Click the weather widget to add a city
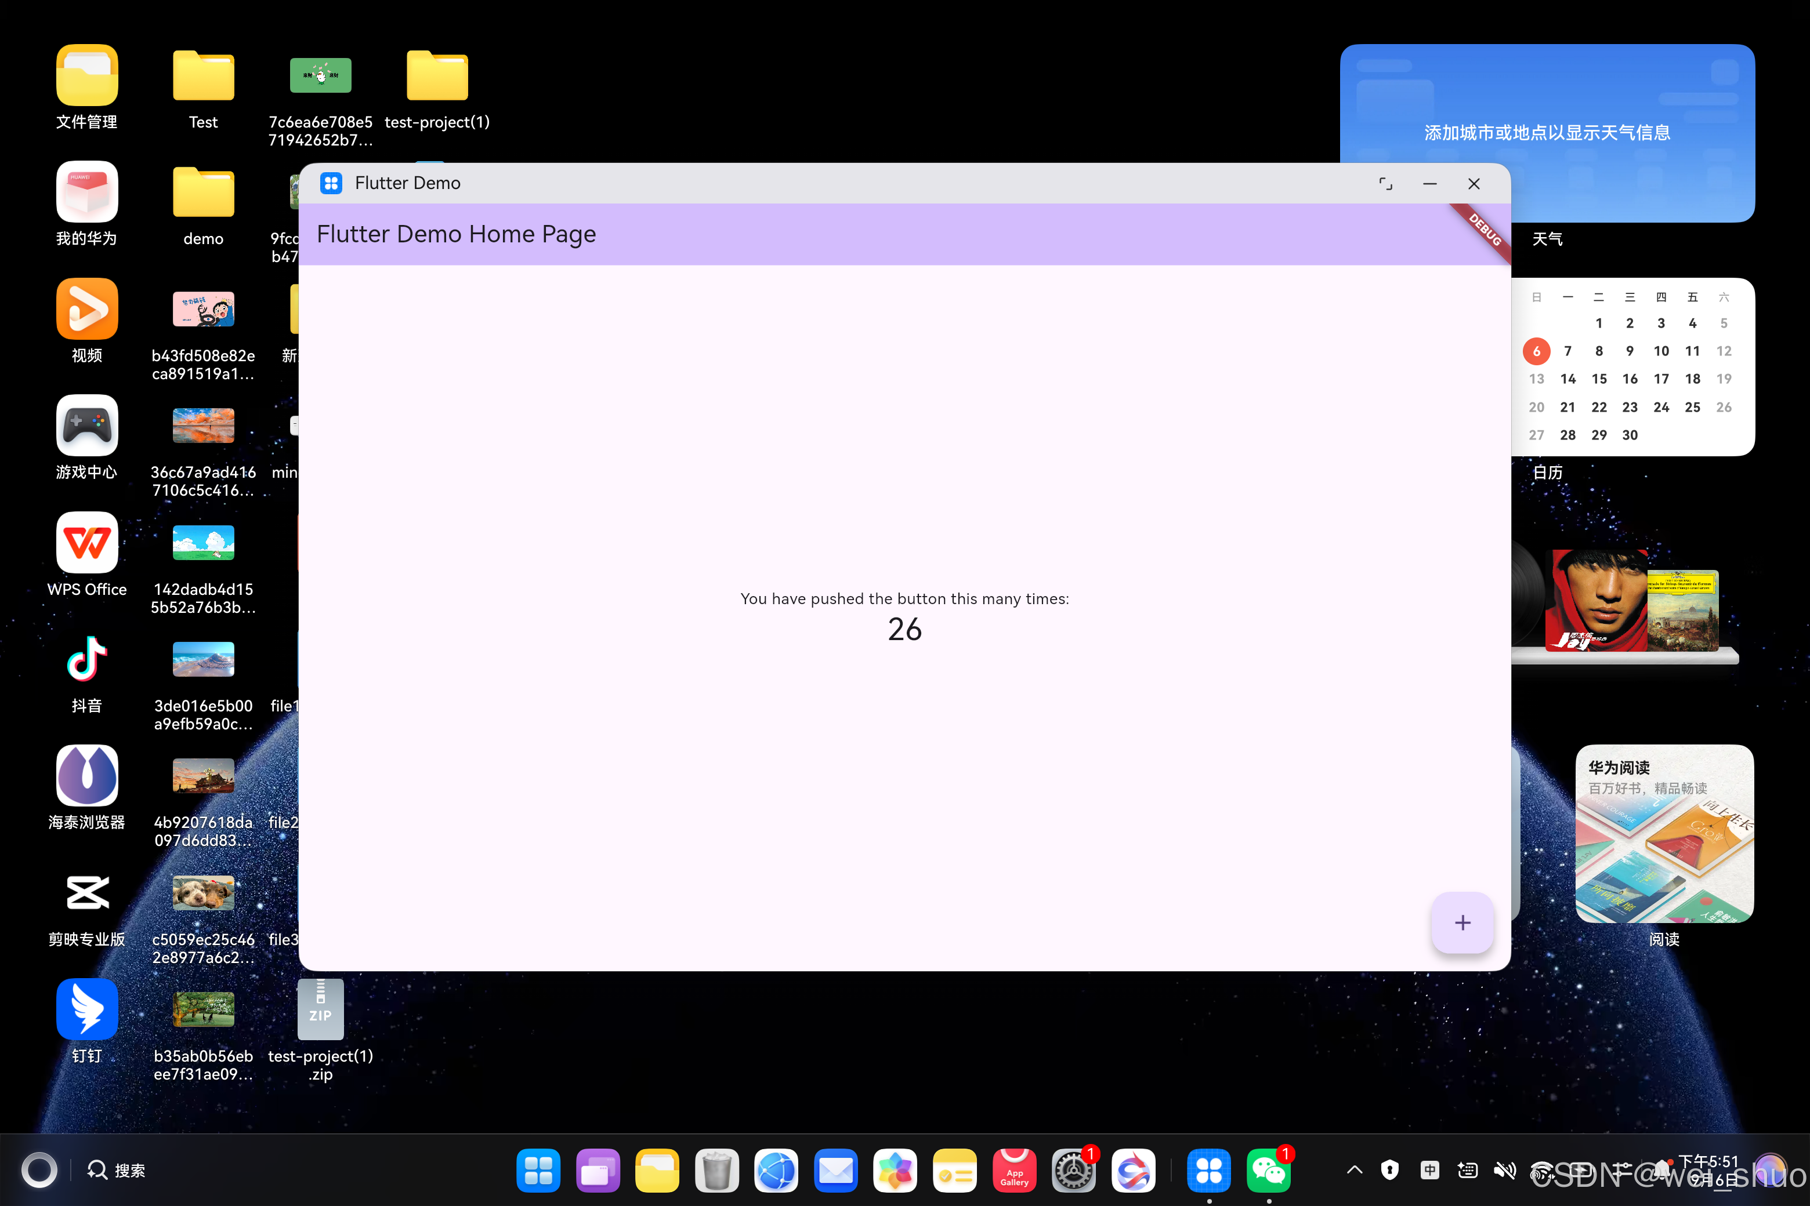1810x1206 pixels. coord(1547,133)
